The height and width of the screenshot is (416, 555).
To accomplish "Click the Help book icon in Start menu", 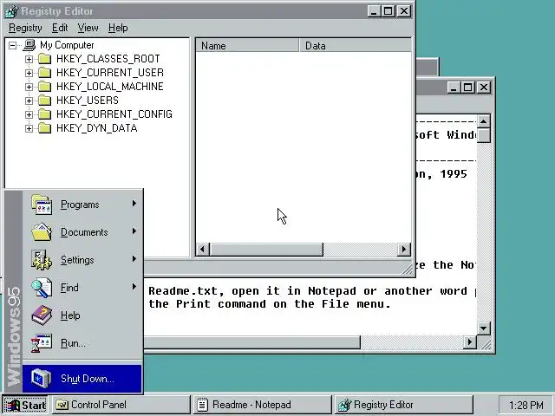I will point(42,315).
